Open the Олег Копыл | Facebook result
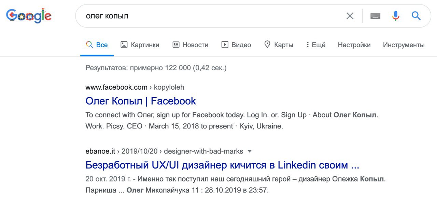This screenshot has height=210, width=437. [x=141, y=101]
